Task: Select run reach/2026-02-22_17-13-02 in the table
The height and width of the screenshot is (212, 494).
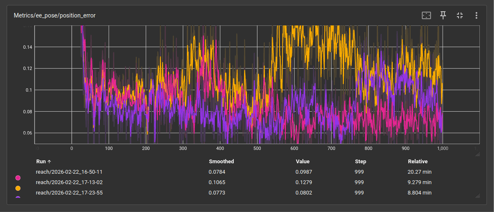Action: (69, 182)
